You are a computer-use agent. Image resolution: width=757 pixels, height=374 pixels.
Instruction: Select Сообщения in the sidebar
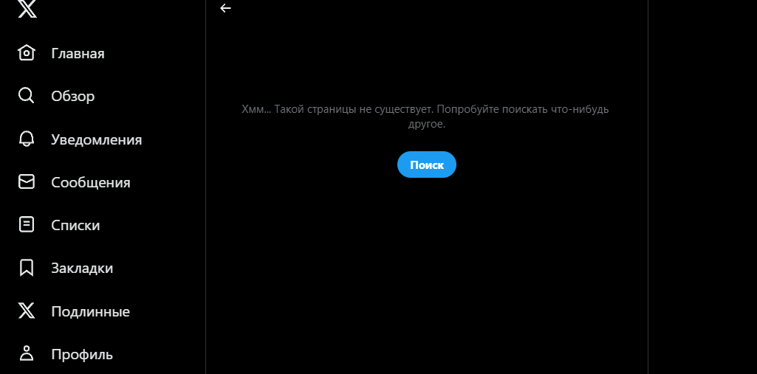(91, 183)
